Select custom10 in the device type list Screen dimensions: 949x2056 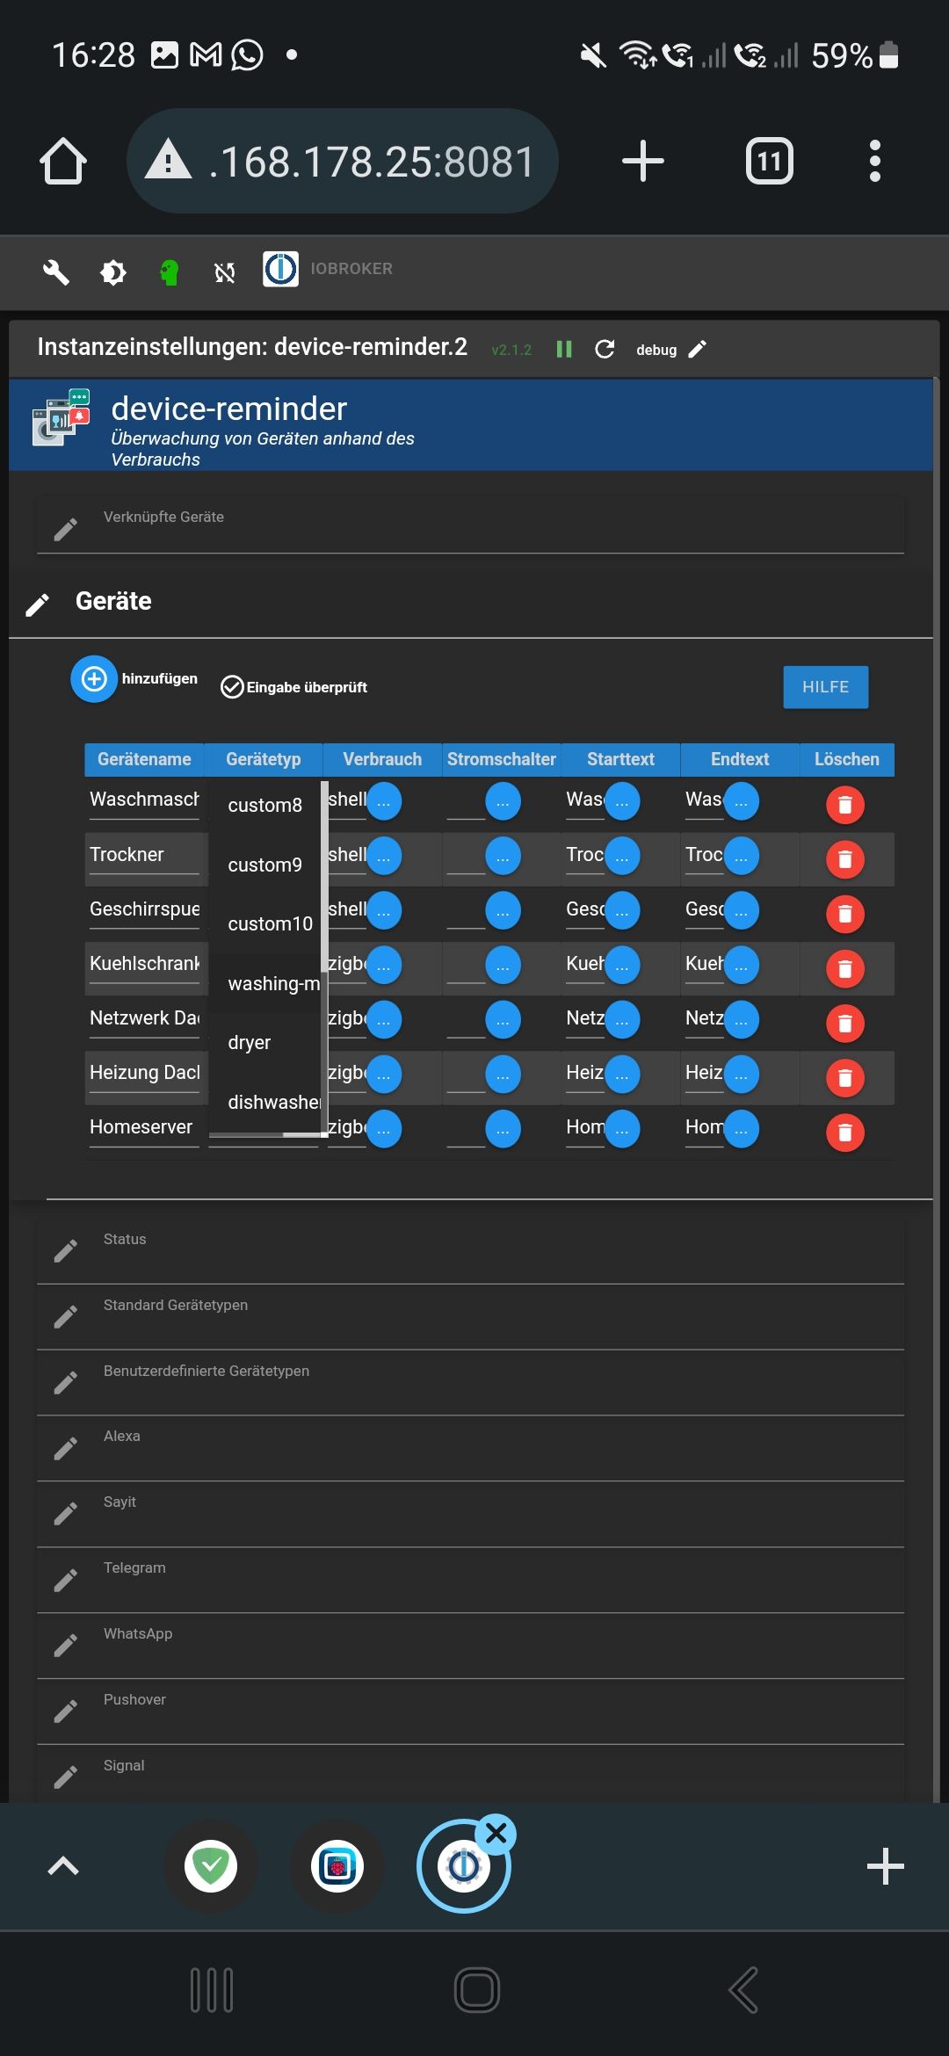pos(264,923)
